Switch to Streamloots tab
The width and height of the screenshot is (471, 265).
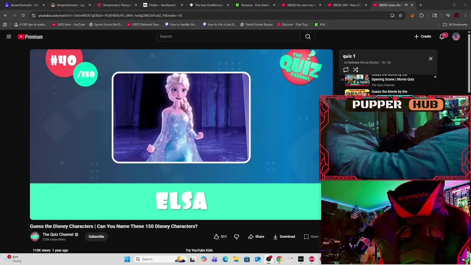[117, 5]
